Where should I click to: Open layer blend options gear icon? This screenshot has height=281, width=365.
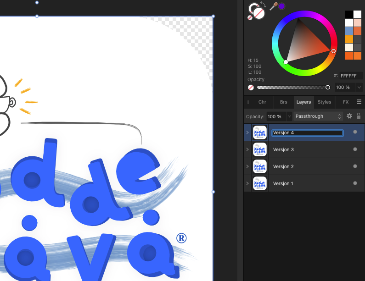(x=349, y=116)
